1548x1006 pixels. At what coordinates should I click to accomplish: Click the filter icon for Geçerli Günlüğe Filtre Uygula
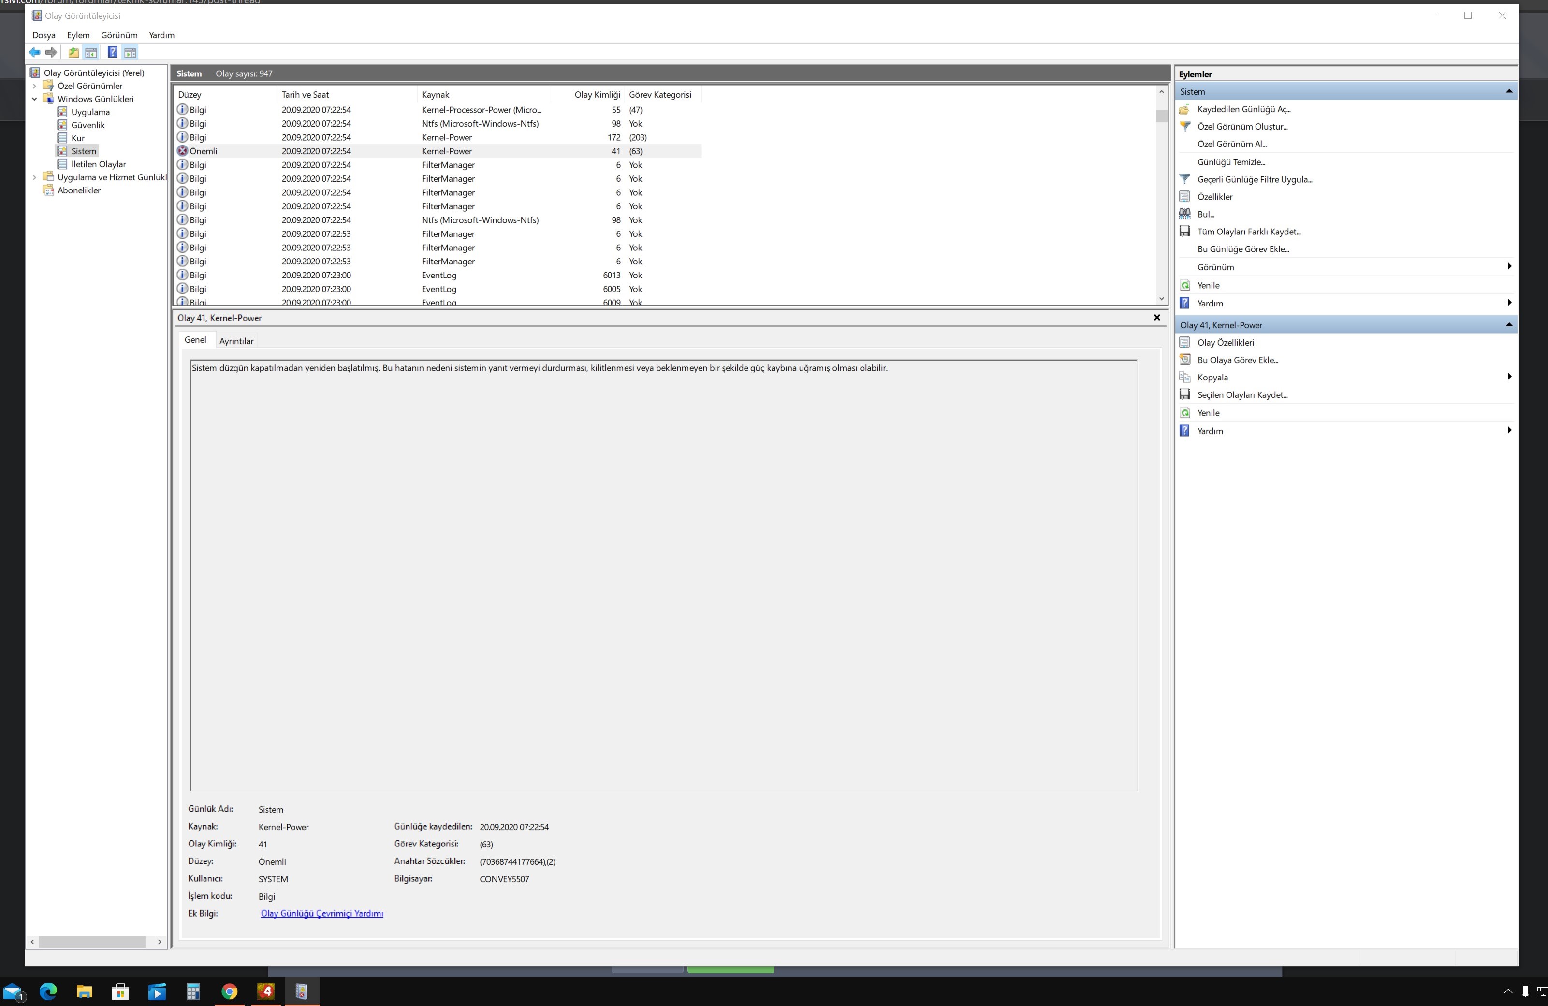pos(1185,179)
